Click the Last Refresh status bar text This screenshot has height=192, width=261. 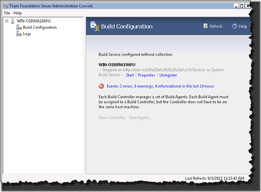coord(214,178)
